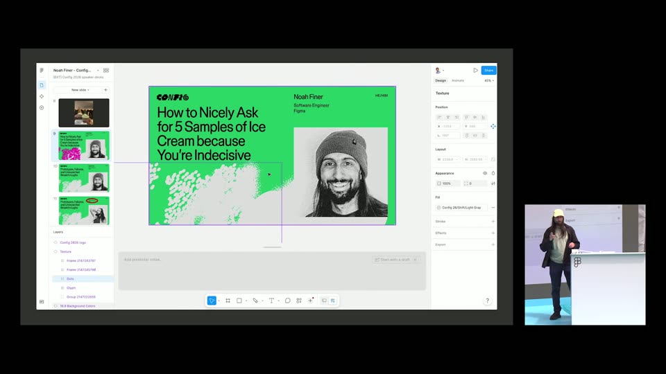
Task: Select the Move tool in bottom toolbar
Action: (212, 301)
